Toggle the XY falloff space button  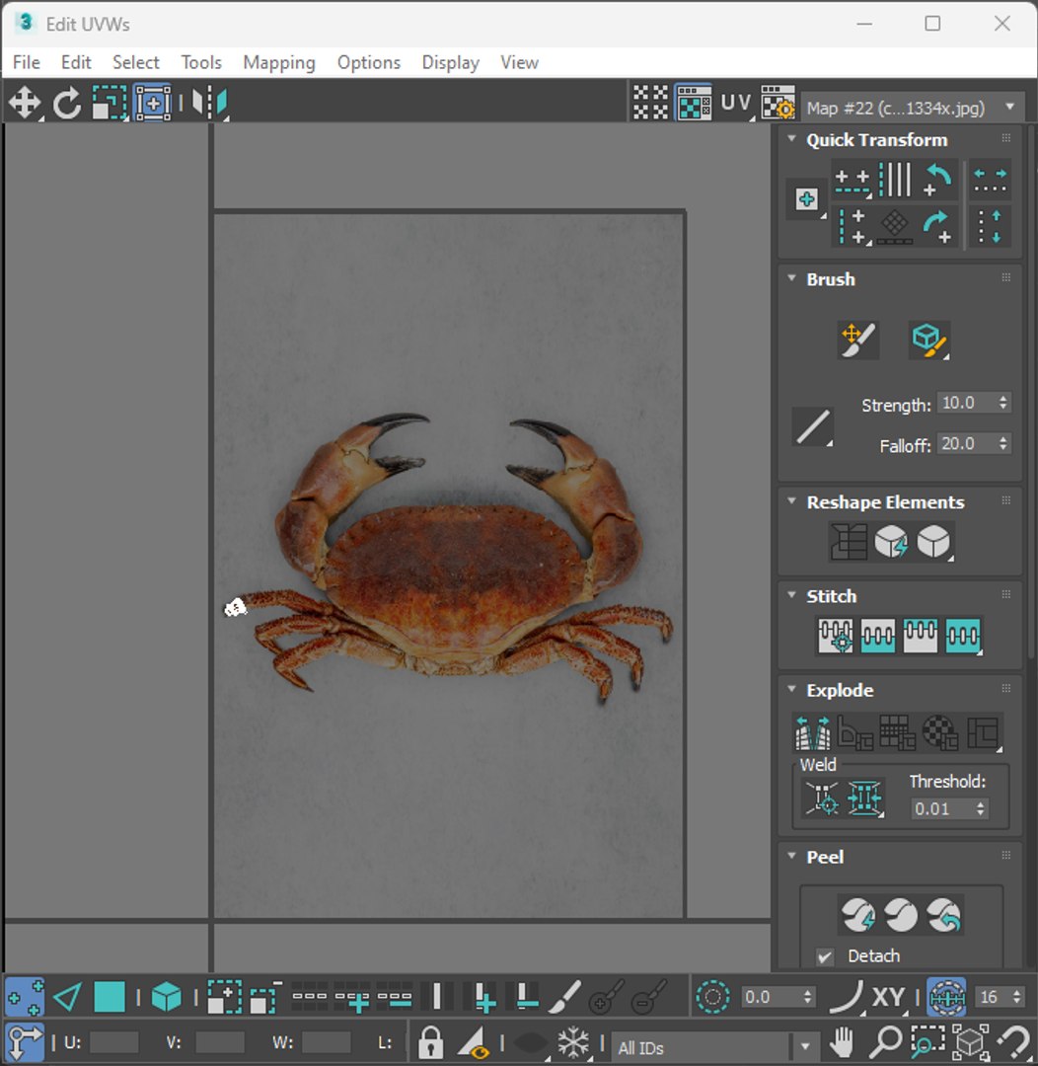888,997
